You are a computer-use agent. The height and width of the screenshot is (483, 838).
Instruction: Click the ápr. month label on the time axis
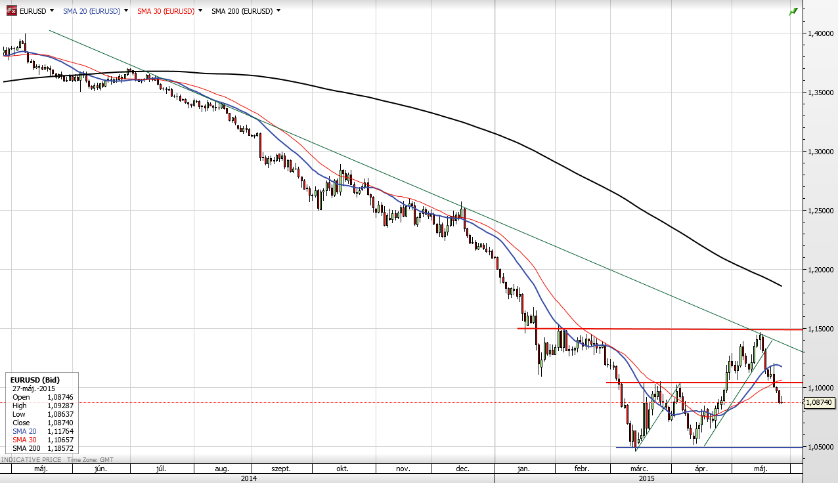[701, 469]
